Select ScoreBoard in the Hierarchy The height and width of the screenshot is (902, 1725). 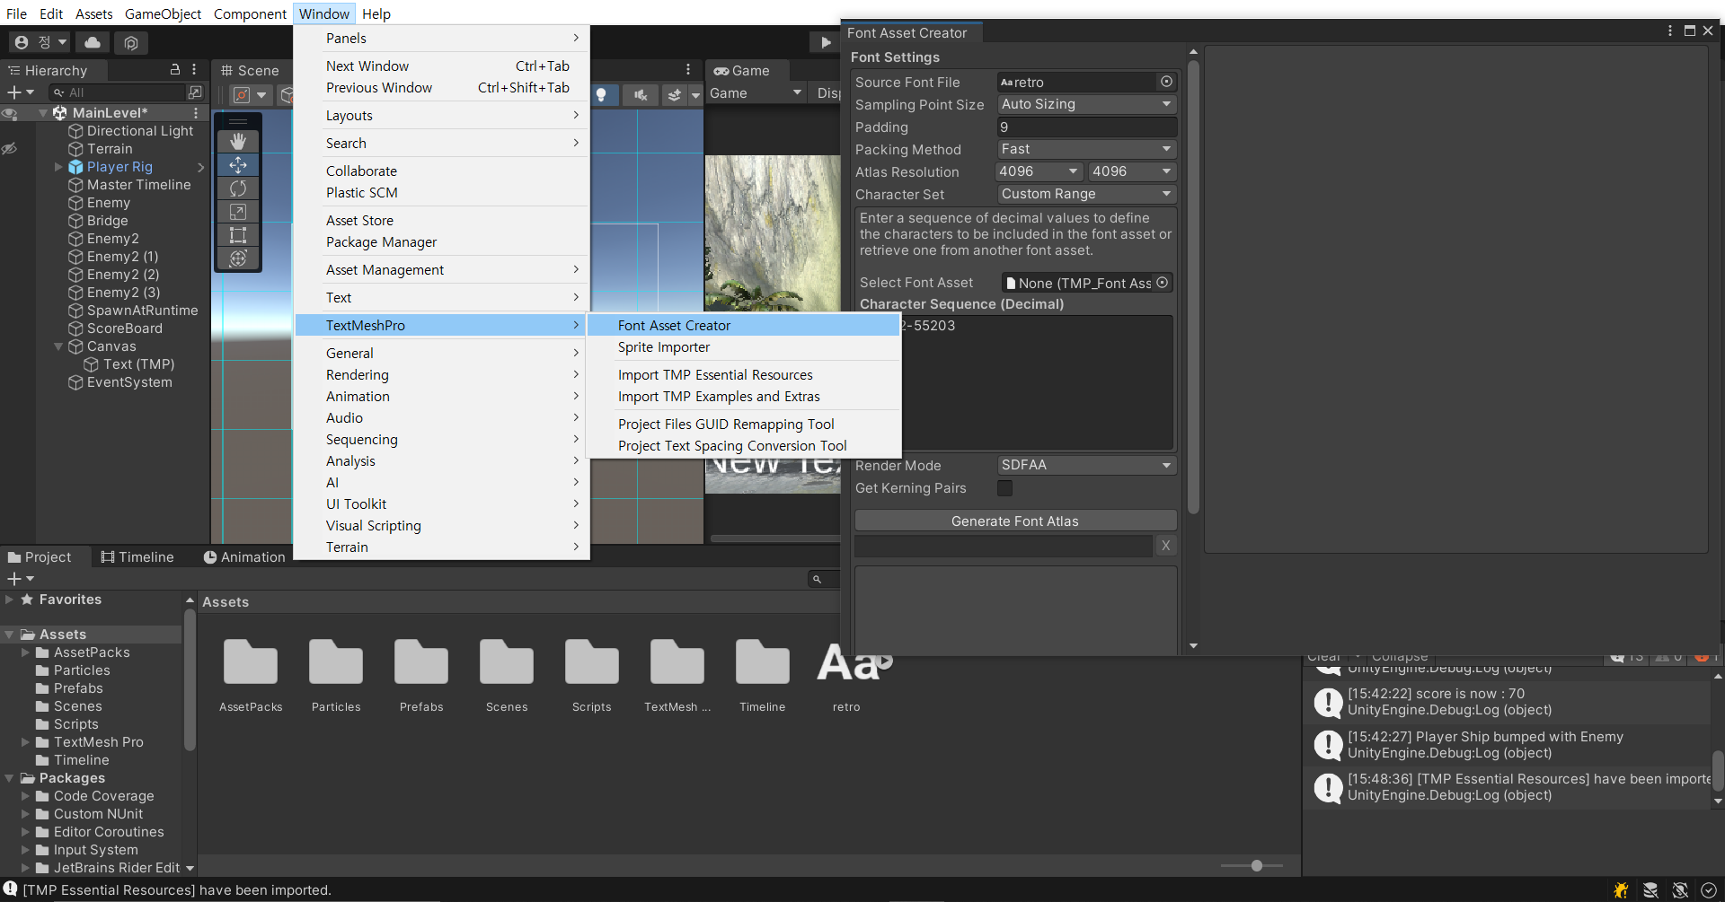pos(124,328)
